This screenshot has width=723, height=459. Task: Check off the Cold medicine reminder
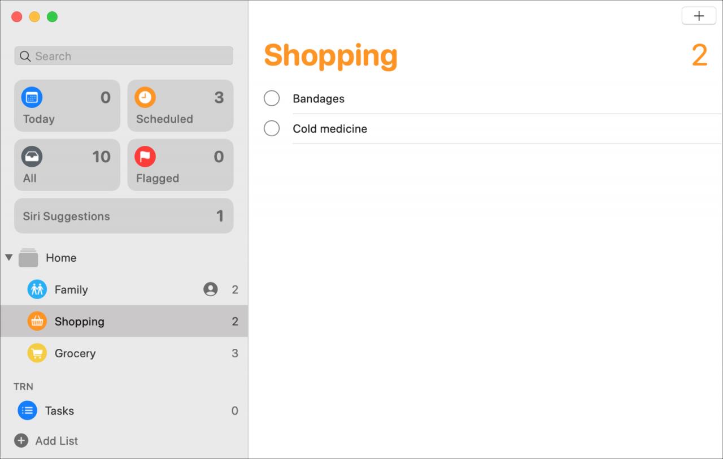point(272,128)
